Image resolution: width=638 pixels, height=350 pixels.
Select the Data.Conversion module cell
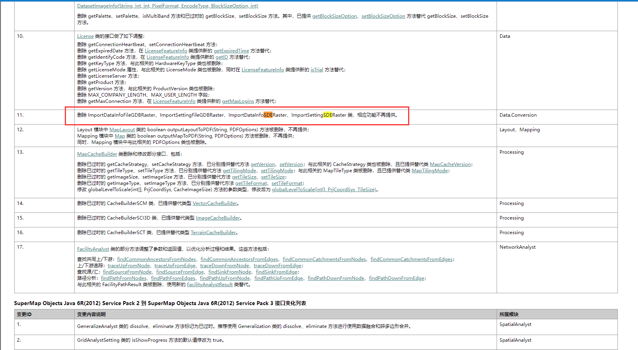(557, 117)
